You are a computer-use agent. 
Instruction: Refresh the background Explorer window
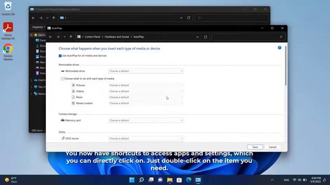click(189, 18)
